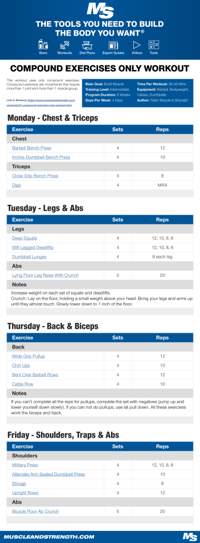Click the M&S logo at top
Image resolution: width=200 pixels, height=543 pixels.
(x=100, y=9)
